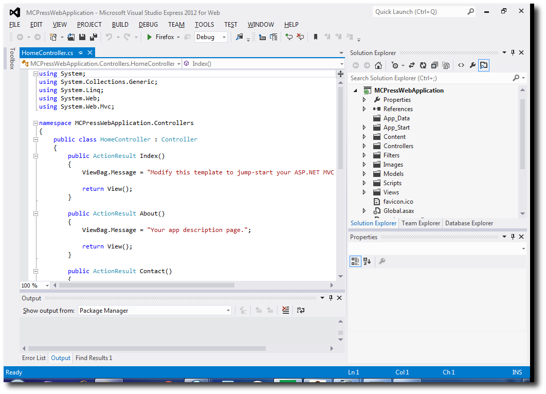This screenshot has width=546, height=394.
Task: Click the New Project toolbar icon
Action: pyautogui.click(x=53, y=37)
